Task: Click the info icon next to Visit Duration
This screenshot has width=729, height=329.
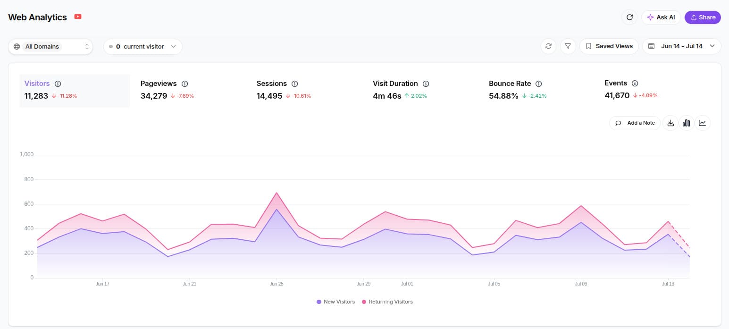Action: pos(426,84)
